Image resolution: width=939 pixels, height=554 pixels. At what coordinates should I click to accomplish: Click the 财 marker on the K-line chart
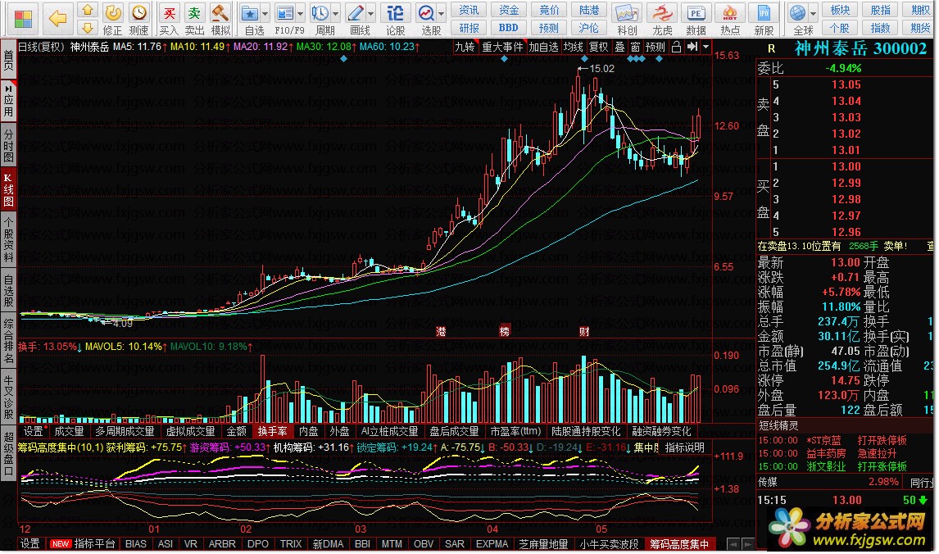click(584, 331)
